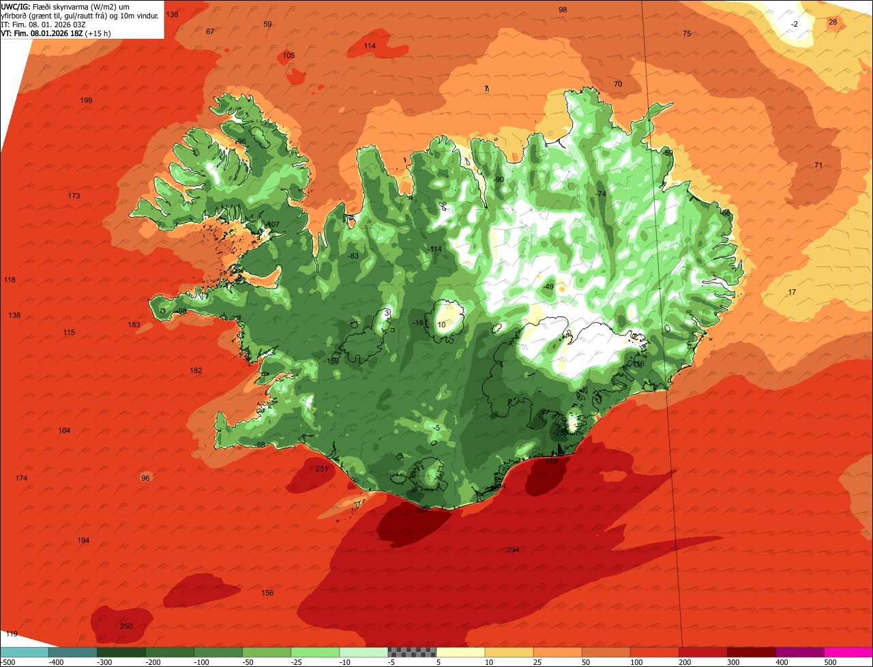Click the value -2 in white patch

point(794,24)
